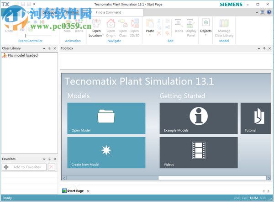Click the Videos tile label
Viewport: 274px width, 202px height.
(x=169, y=165)
